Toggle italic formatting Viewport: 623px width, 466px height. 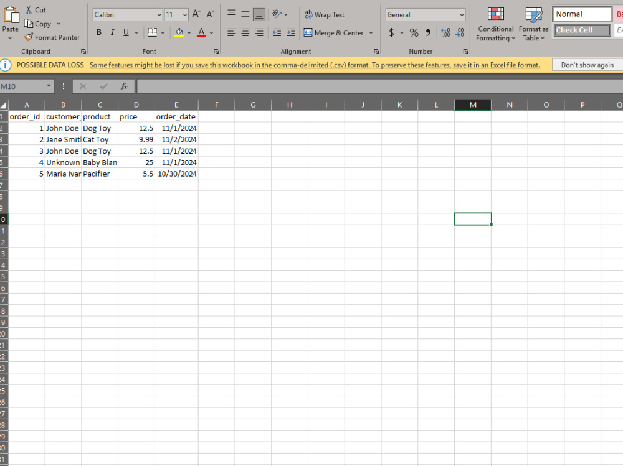tap(112, 32)
